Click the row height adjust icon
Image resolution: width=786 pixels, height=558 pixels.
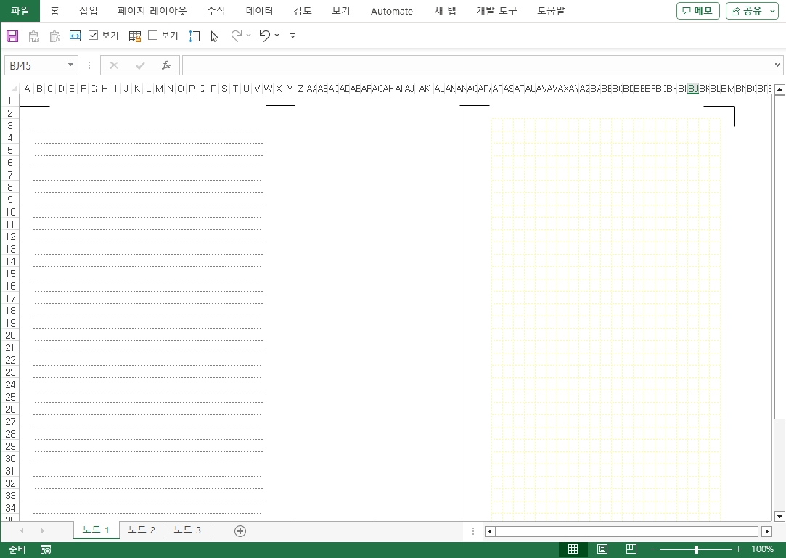(194, 36)
